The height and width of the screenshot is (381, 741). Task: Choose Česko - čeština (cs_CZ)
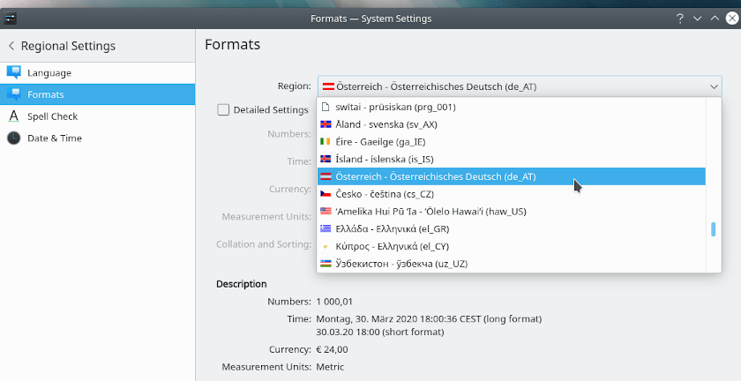tap(512, 194)
